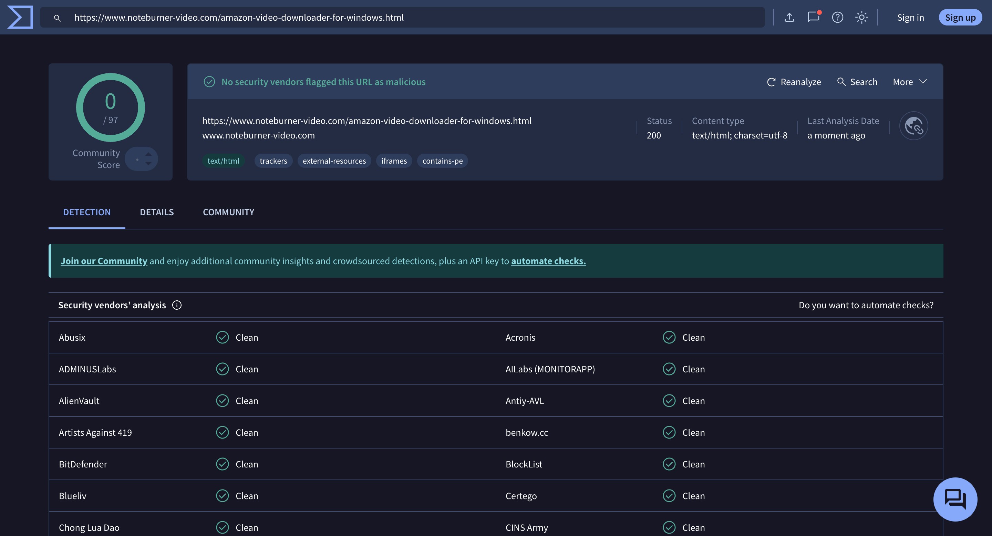992x536 pixels.
Task: Open the notifications chat icon
Action: 813,17
